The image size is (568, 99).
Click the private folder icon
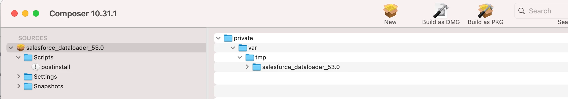(228, 38)
